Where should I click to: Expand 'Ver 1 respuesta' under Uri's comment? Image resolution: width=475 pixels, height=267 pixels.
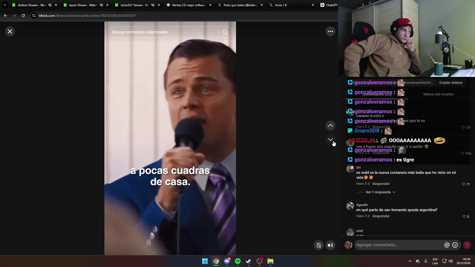point(380,192)
